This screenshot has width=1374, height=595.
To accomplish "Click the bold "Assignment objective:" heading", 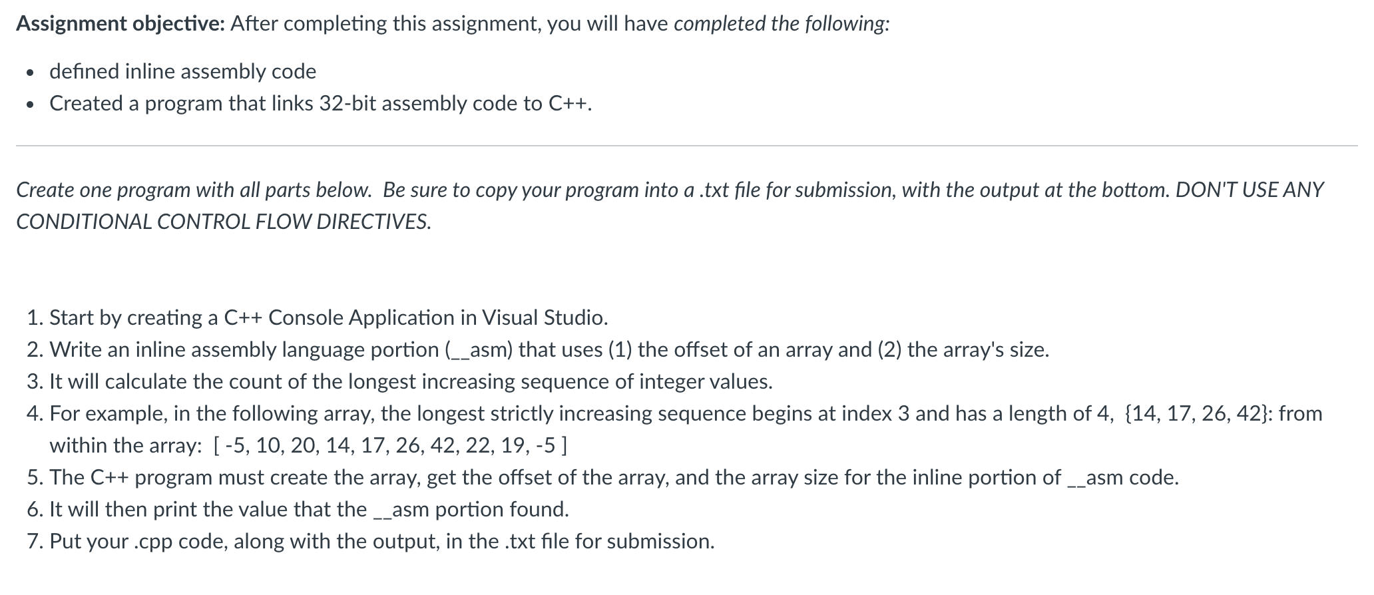I will (x=120, y=24).
